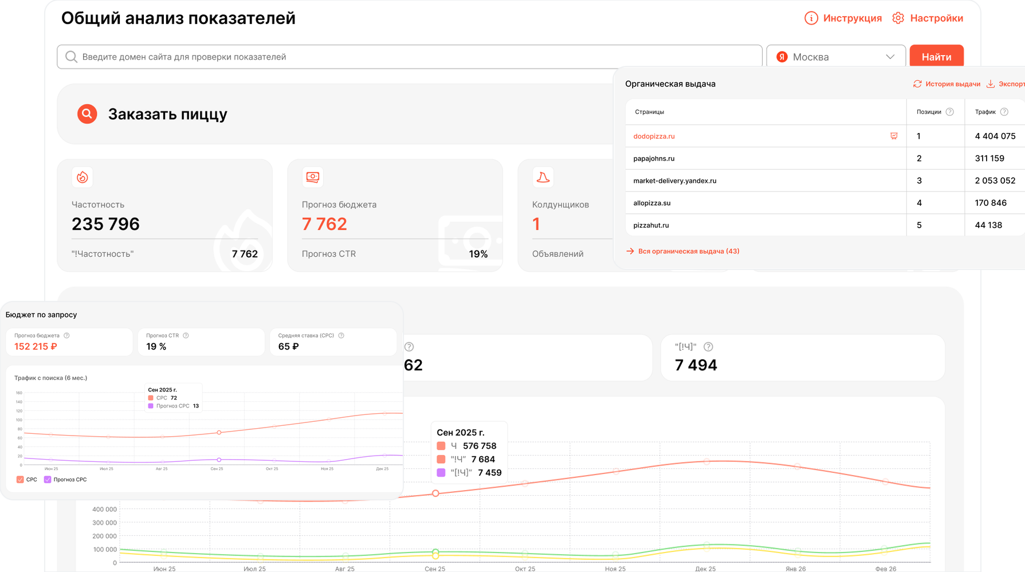The width and height of the screenshot is (1025, 572).
Task: Click the flame icon on Частотность card
Action: click(x=83, y=177)
